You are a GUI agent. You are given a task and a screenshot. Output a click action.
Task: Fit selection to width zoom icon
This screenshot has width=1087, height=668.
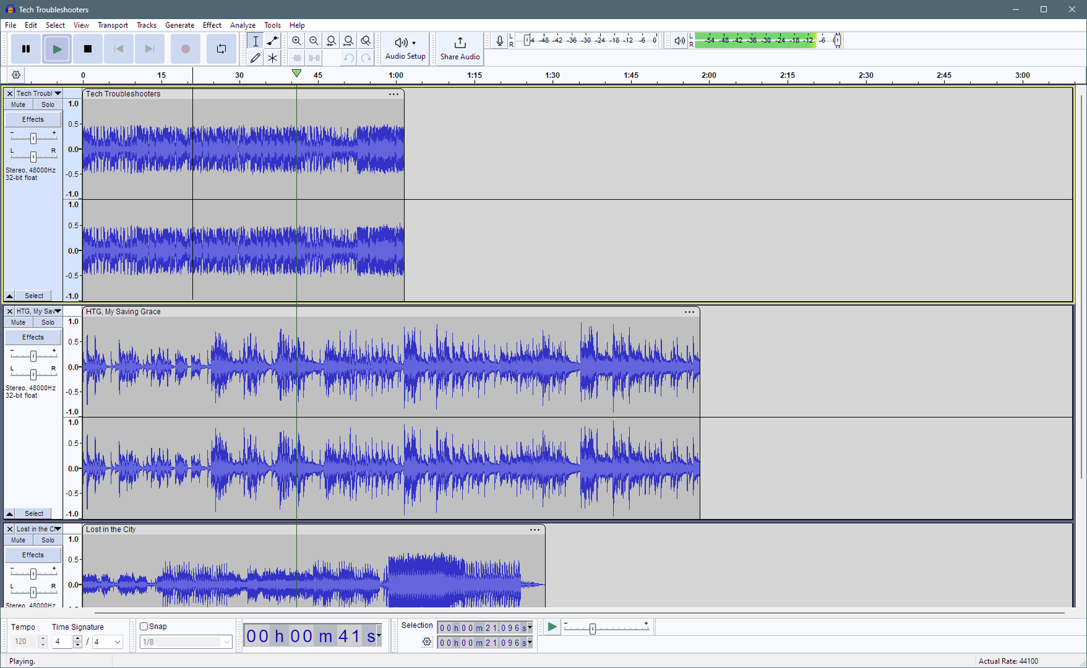[x=331, y=41]
